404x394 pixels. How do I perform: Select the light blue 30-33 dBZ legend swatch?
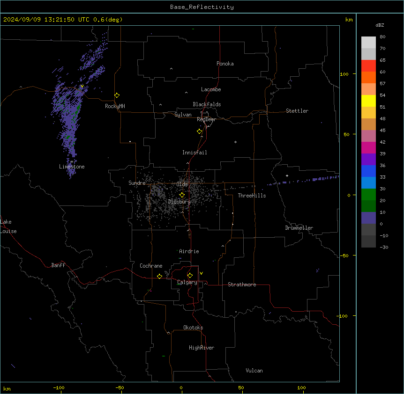point(368,183)
